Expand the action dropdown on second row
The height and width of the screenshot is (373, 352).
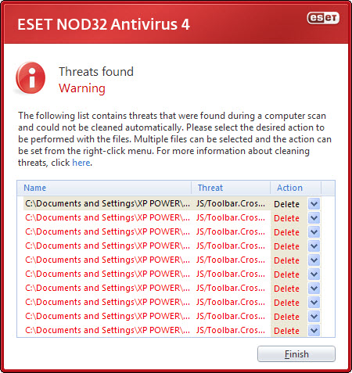[314, 217]
